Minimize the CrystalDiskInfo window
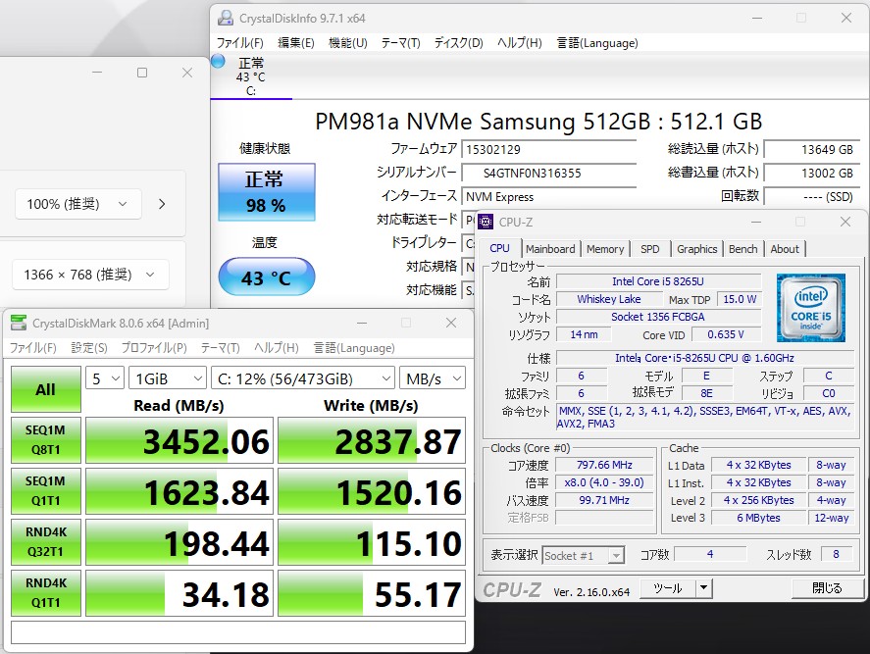 point(757,18)
